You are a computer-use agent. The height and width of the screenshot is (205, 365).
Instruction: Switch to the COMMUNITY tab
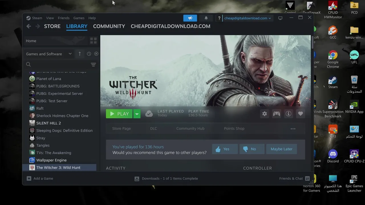pyautogui.click(x=109, y=26)
